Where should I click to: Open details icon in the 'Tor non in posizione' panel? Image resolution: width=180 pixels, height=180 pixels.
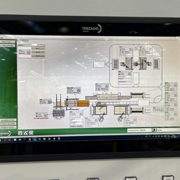coord(45,115)
